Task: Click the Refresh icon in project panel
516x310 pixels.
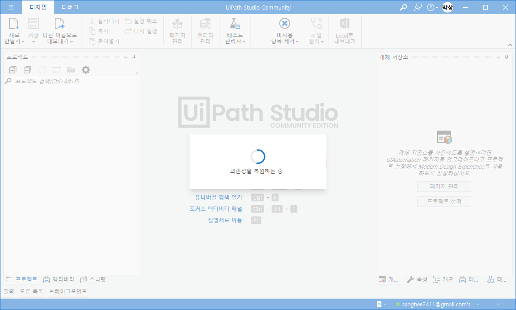Action: [x=42, y=70]
